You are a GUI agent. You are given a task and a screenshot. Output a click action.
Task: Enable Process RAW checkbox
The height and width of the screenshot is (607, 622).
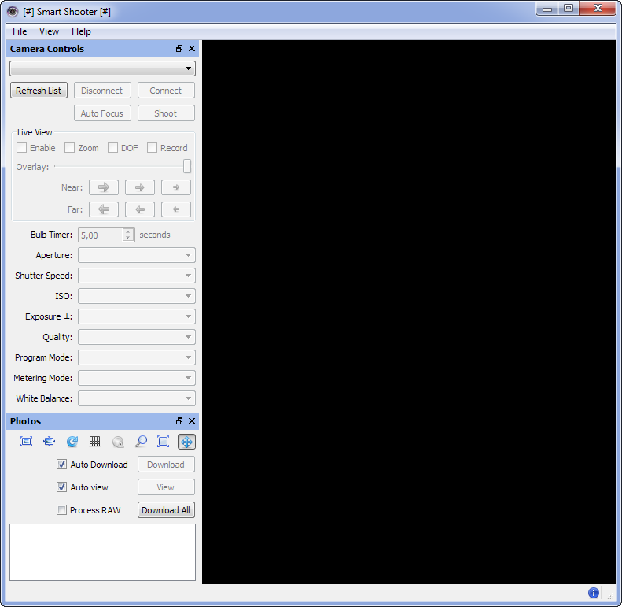point(61,509)
